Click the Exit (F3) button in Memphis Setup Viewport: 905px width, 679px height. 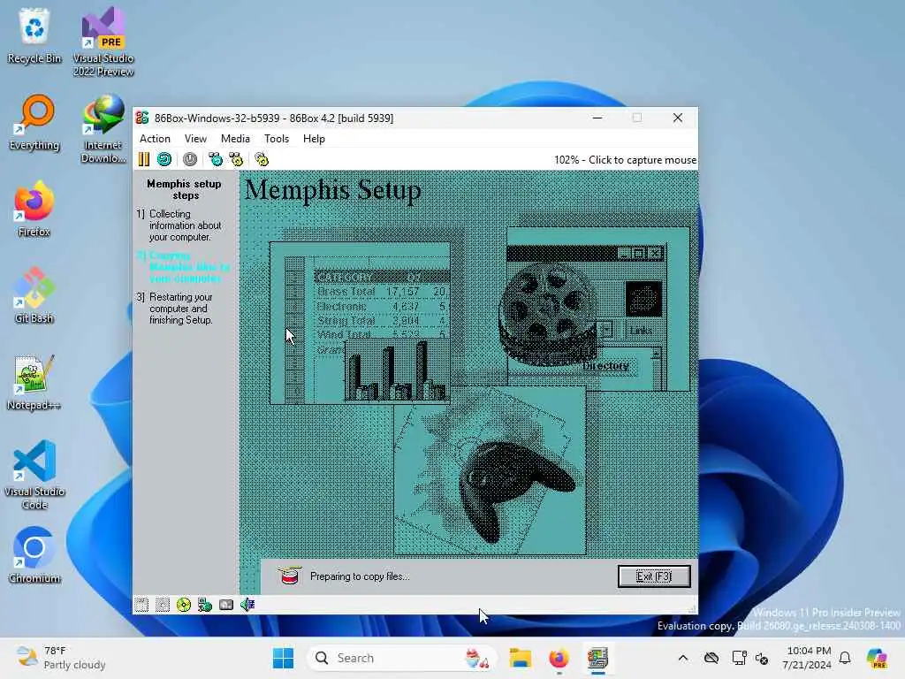pyautogui.click(x=654, y=576)
